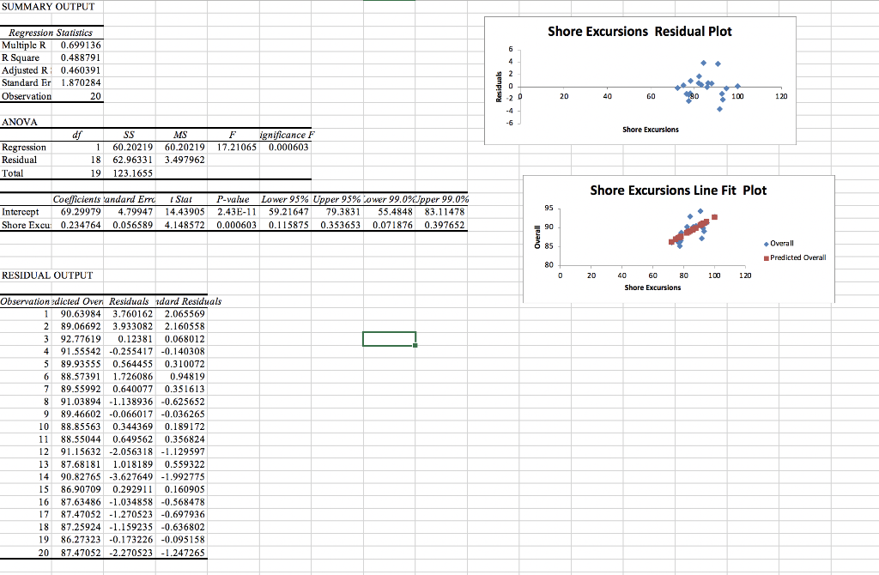Select the Total SS value 123.1655

pos(133,173)
